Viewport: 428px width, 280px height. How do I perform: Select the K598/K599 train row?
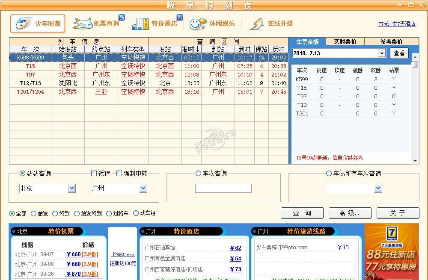tap(149, 58)
